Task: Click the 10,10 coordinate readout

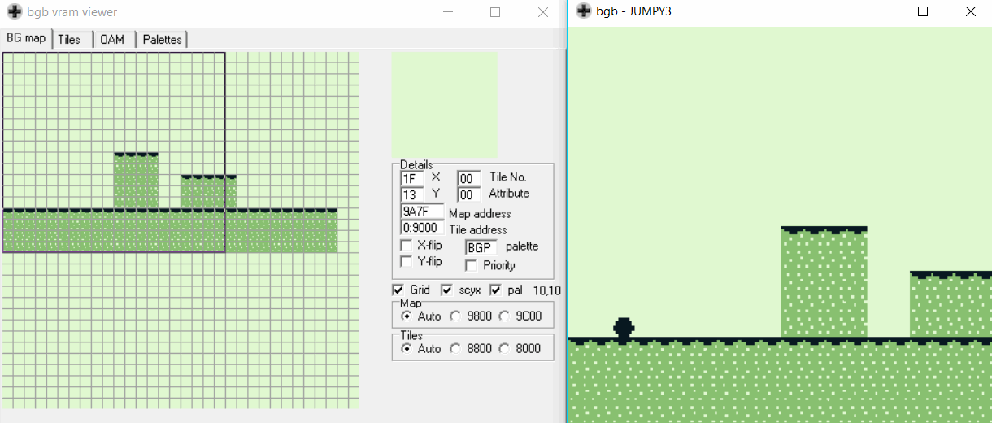Action: (x=547, y=290)
